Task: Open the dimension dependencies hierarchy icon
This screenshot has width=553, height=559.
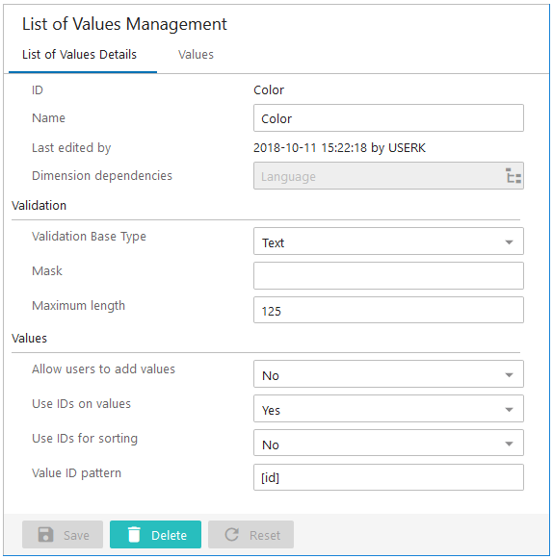Action: (513, 176)
